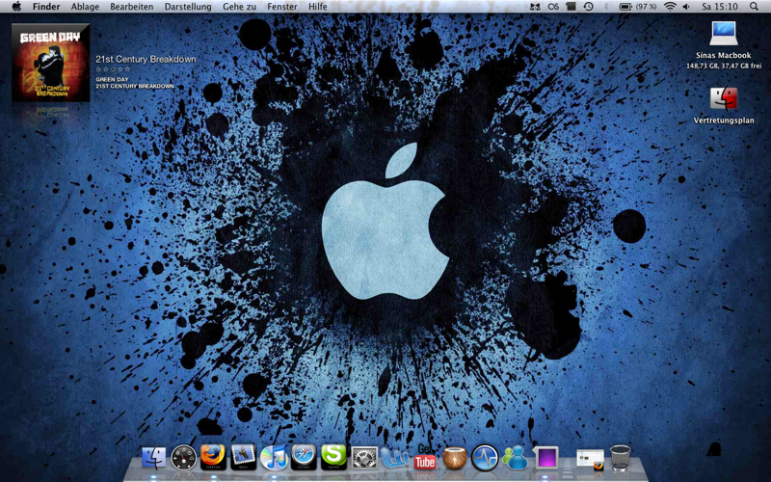Viewport: 771px width, 482px height.
Task: Click the black tag menu bar icon
Action: [x=571, y=7]
